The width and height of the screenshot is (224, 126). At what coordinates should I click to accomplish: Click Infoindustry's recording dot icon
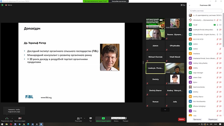coord(215,20)
